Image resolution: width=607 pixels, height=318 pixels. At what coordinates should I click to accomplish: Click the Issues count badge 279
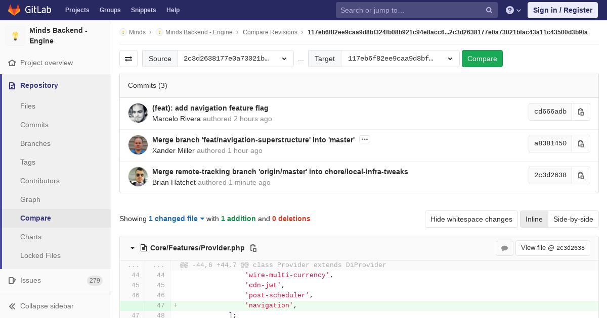(95, 281)
